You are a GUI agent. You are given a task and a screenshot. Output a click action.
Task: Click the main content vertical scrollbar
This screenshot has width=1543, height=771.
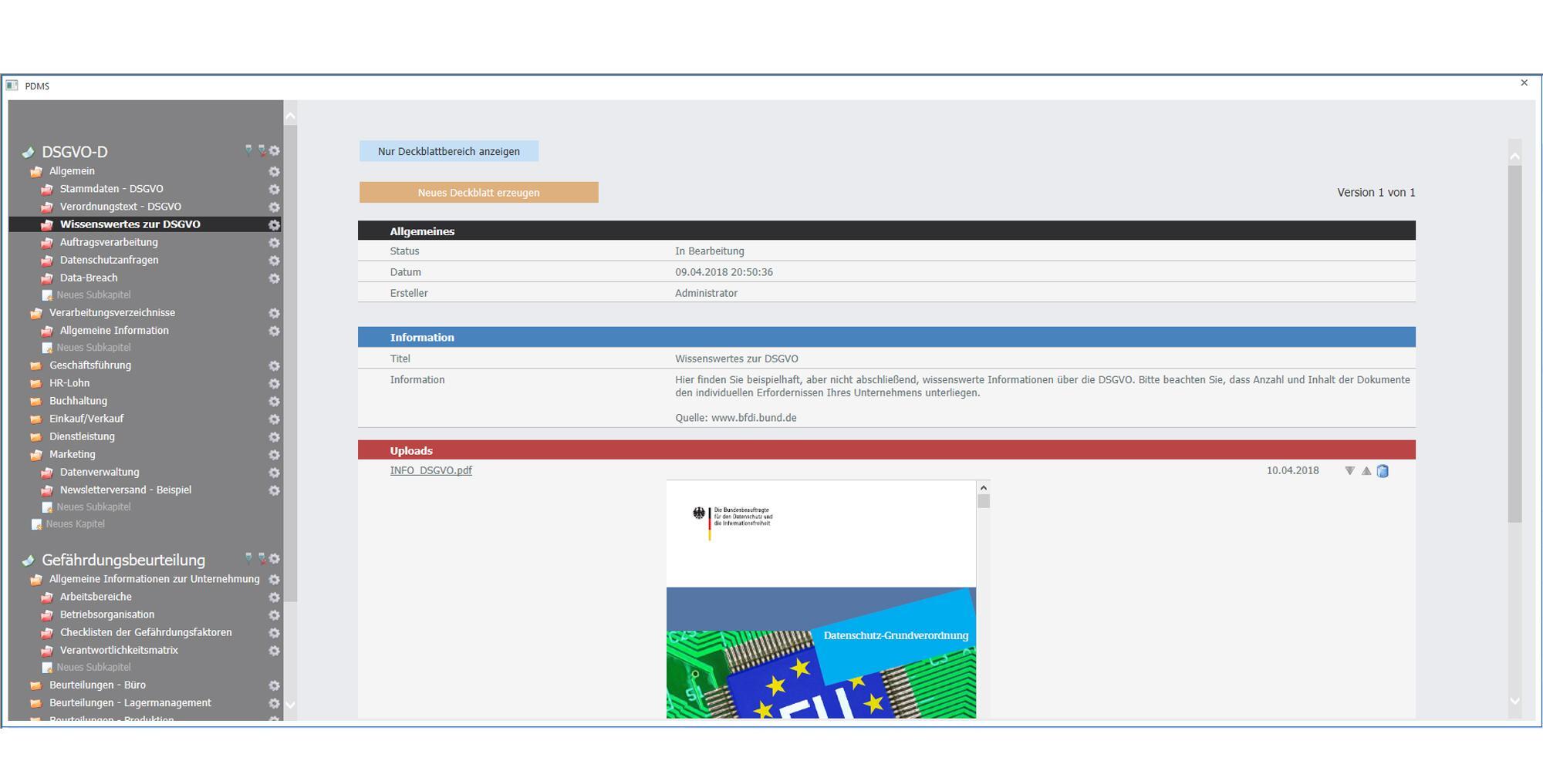click(x=1514, y=345)
